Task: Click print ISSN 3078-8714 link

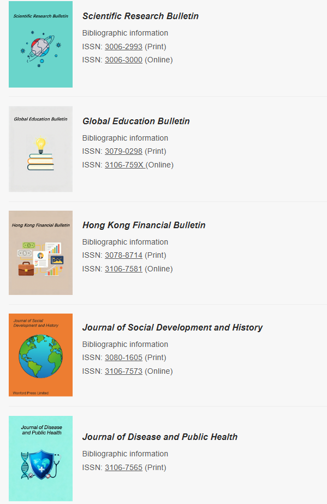Action: tap(123, 255)
